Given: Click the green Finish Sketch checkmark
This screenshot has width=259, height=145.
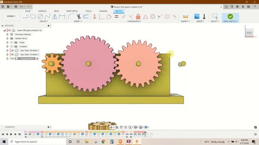Looking at the screenshot, I should 230,17.
